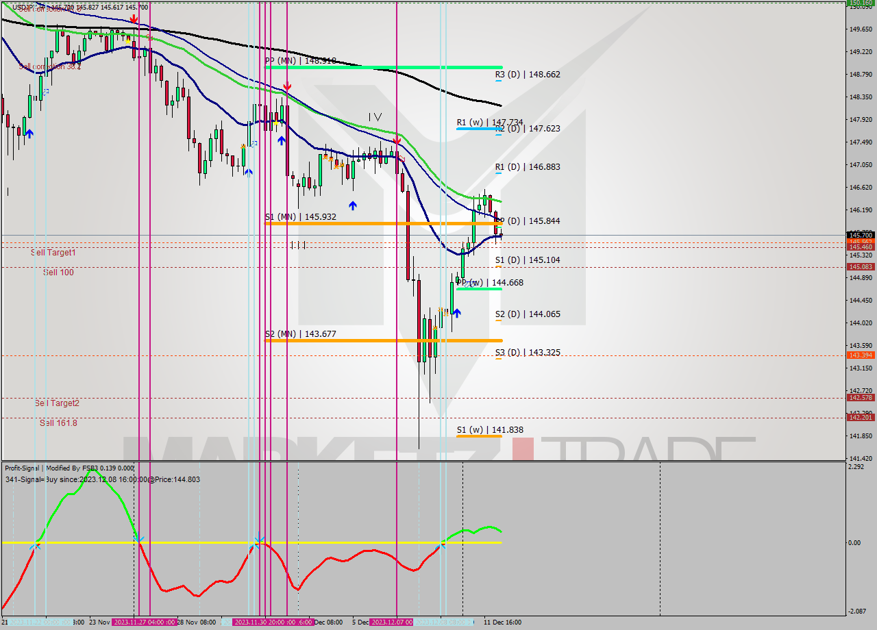Select the Sell Target1 label
Image resolution: width=877 pixels, height=630 pixels.
coord(53,253)
